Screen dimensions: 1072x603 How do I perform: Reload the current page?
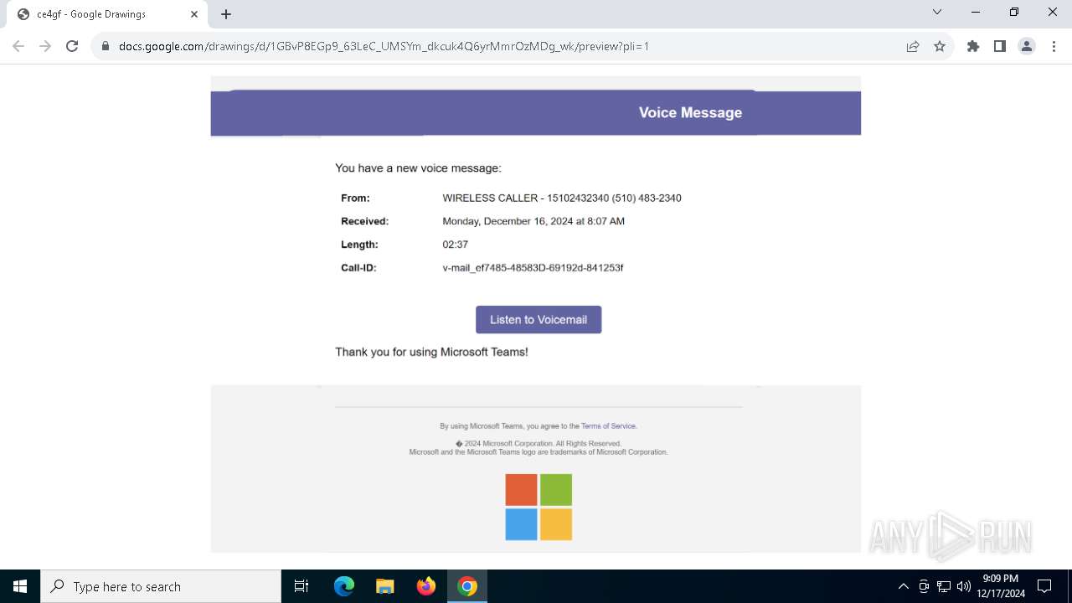pos(72,46)
